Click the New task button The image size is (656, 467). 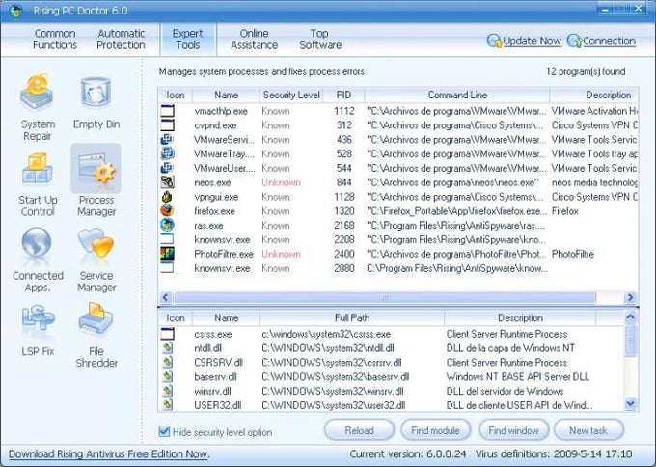588,430
